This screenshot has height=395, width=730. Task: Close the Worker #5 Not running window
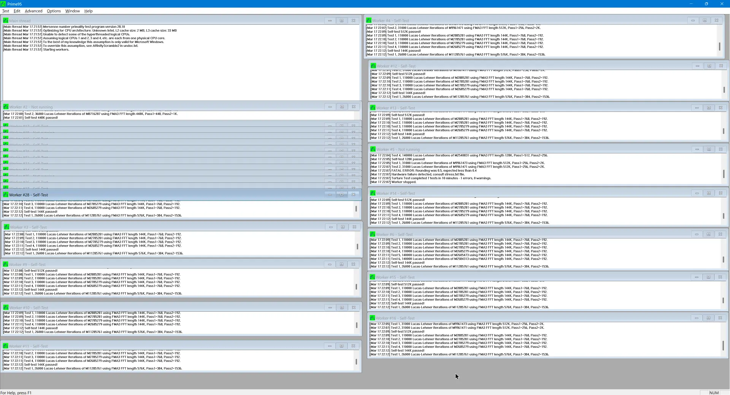pyautogui.click(x=720, y=149)
